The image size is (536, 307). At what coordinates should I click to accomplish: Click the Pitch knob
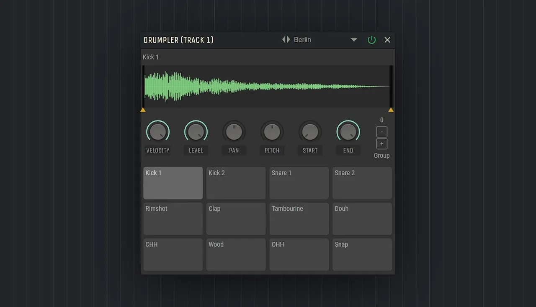point(272,132)
